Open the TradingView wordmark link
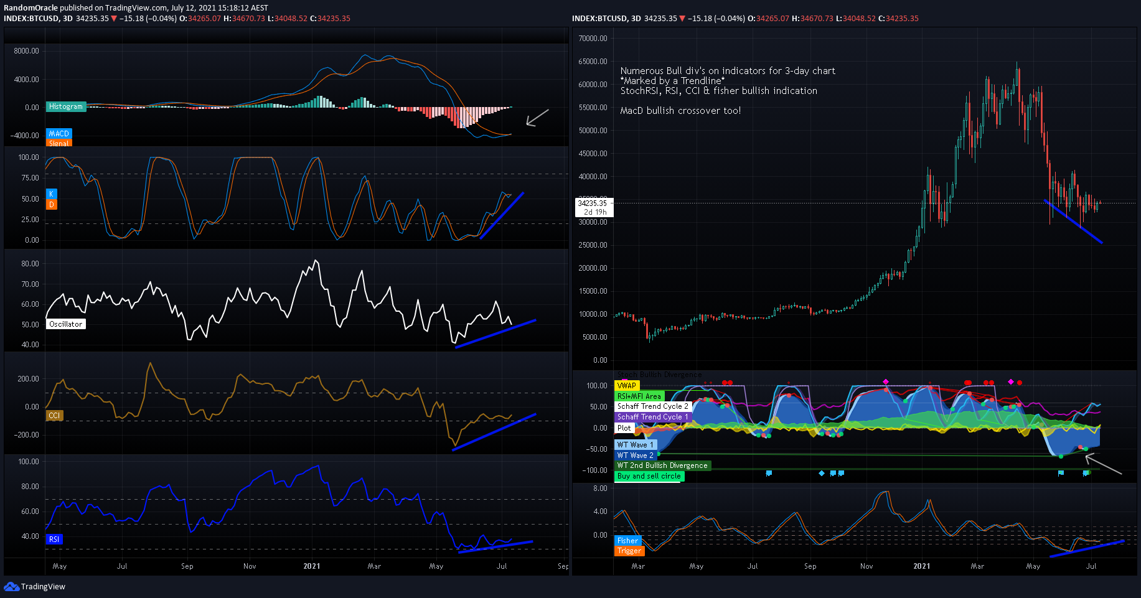Image resolution: width=1141 pixels, height=598 pixels. (43, 586)
